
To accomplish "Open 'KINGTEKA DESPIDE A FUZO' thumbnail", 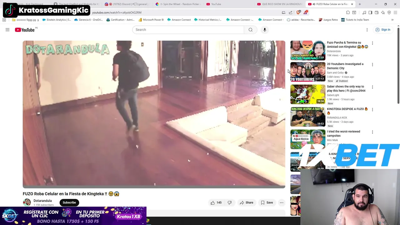I will [x=308, y=117].
